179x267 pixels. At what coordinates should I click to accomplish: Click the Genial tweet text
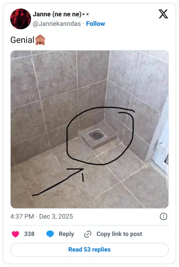[x=22, y=40]
